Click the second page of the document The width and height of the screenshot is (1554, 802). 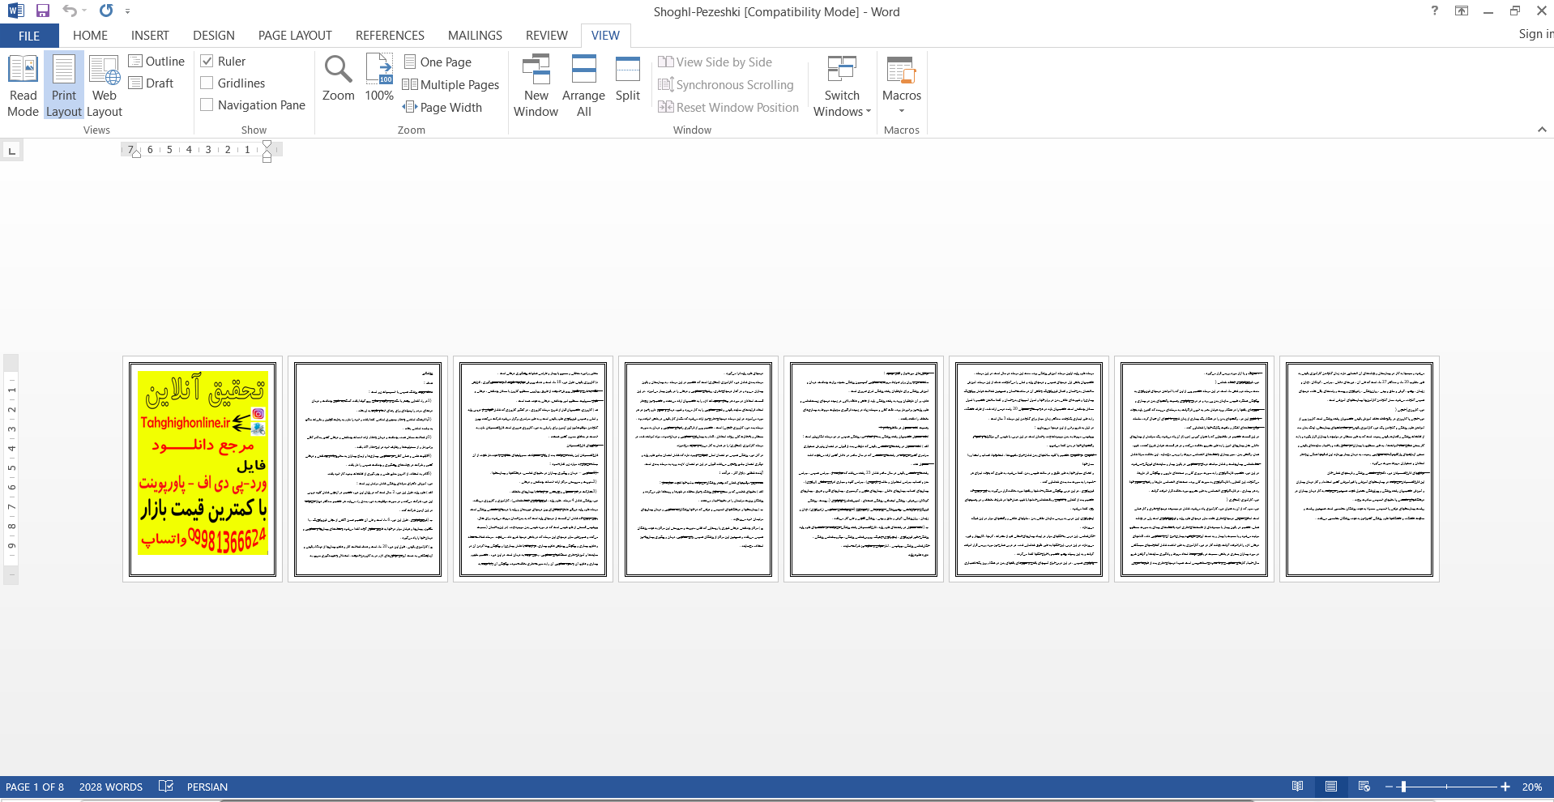coord(368,469)
